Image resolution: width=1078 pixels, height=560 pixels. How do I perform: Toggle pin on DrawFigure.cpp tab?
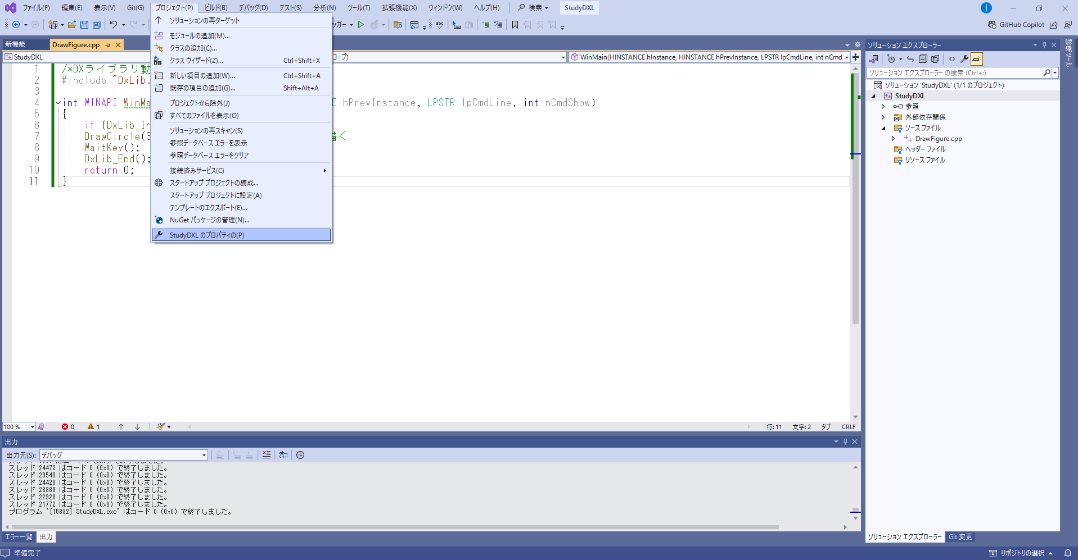pos(108,45)
